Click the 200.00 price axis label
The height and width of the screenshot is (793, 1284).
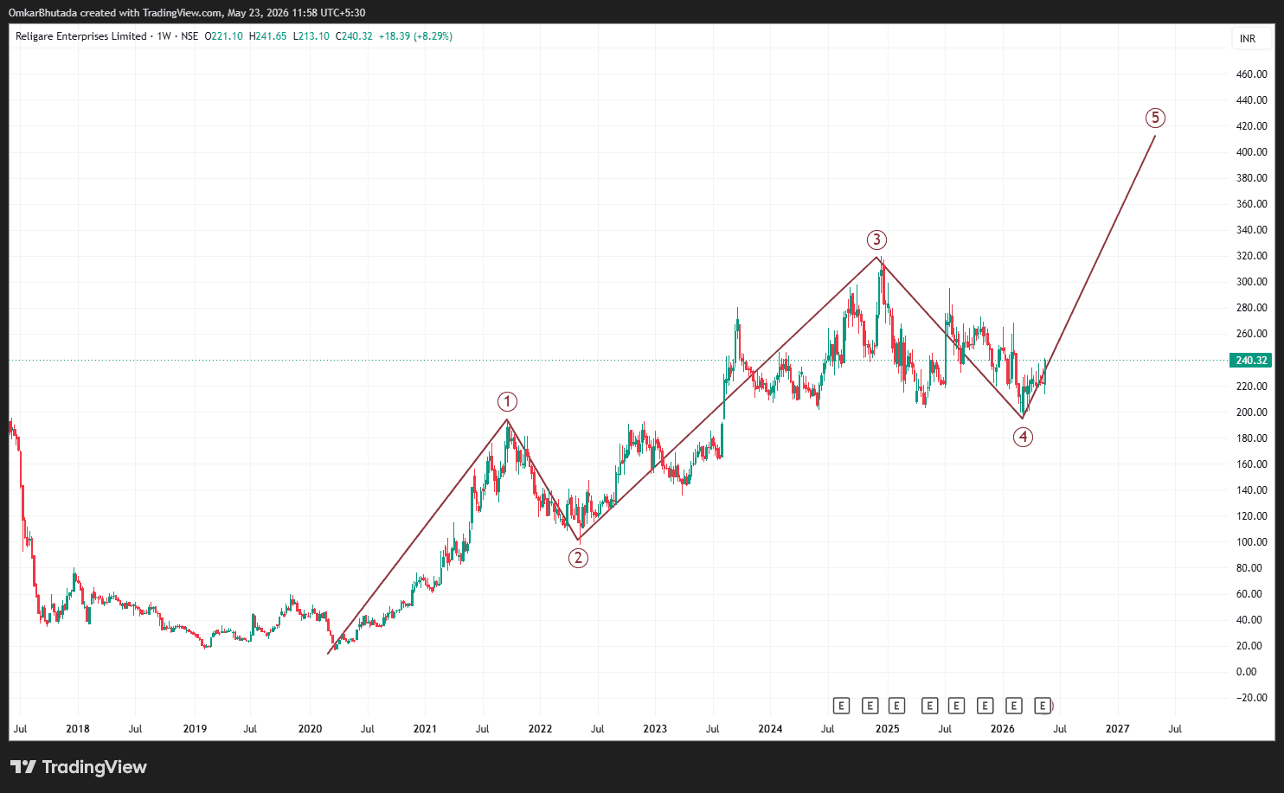[1251, 412]
